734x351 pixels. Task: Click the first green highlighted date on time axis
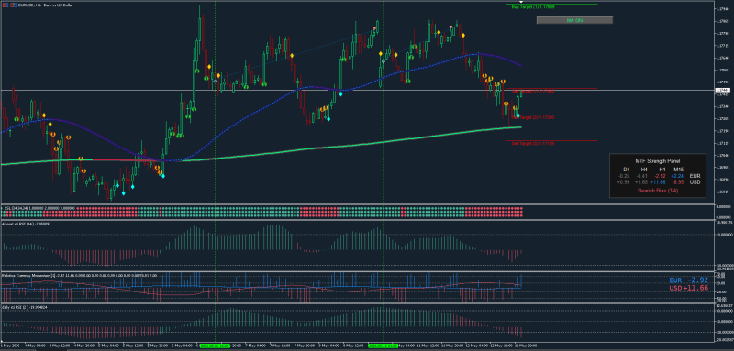pos(214,346)
